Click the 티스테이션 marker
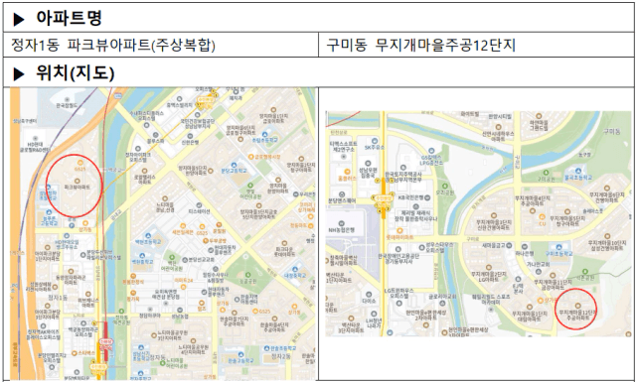Screen dimensions: 636x382 click(199, 205)
